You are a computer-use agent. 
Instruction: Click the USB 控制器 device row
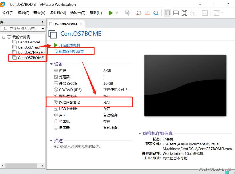tap(92, 109)
